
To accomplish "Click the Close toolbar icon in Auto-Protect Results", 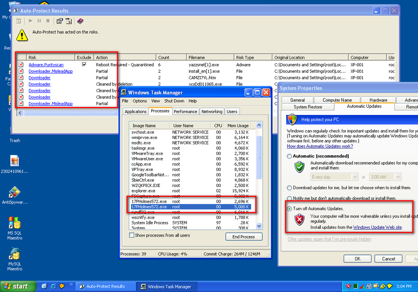I will tap(19, 21).
